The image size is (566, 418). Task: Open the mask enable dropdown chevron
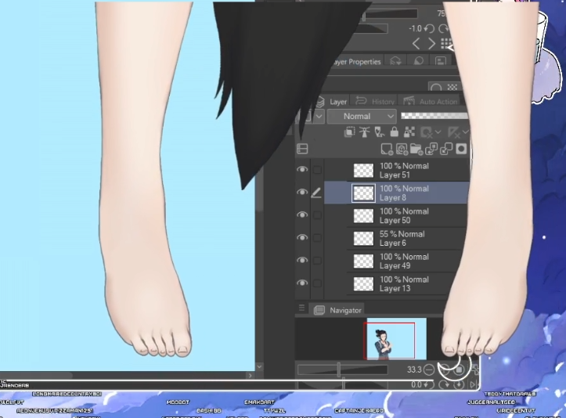coord(438,132)
